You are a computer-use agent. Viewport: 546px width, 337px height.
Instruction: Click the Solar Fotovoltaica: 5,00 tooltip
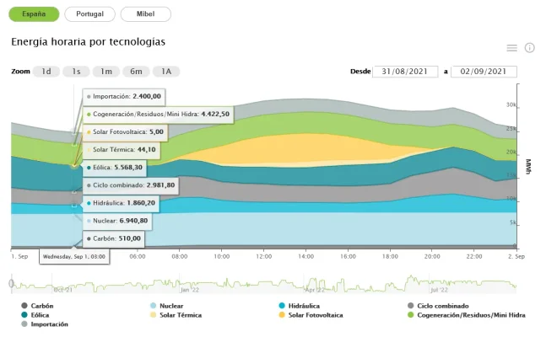[125, 131]
